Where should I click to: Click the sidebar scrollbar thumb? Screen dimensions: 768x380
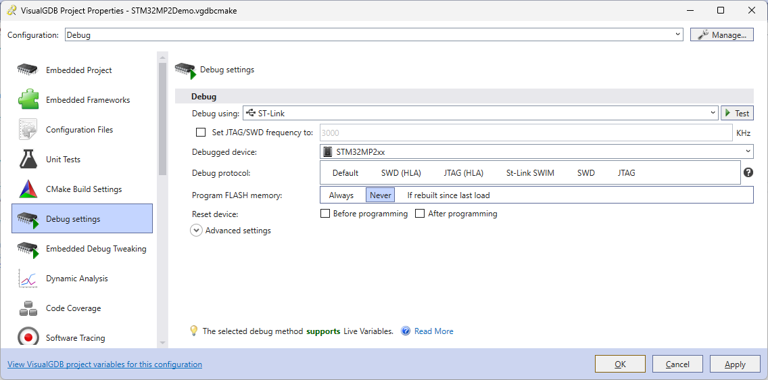click(x=163, y=120)
